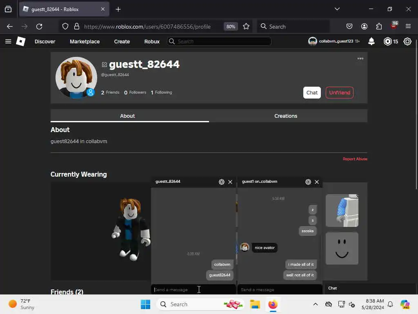Click the 3D avatar in Currently Wearing
The image size is (418, 314).
(131, 230)
